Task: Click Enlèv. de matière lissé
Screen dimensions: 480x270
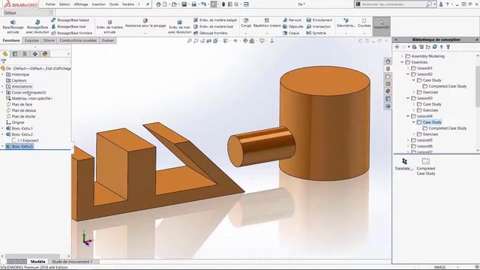Action: point(213,27)
